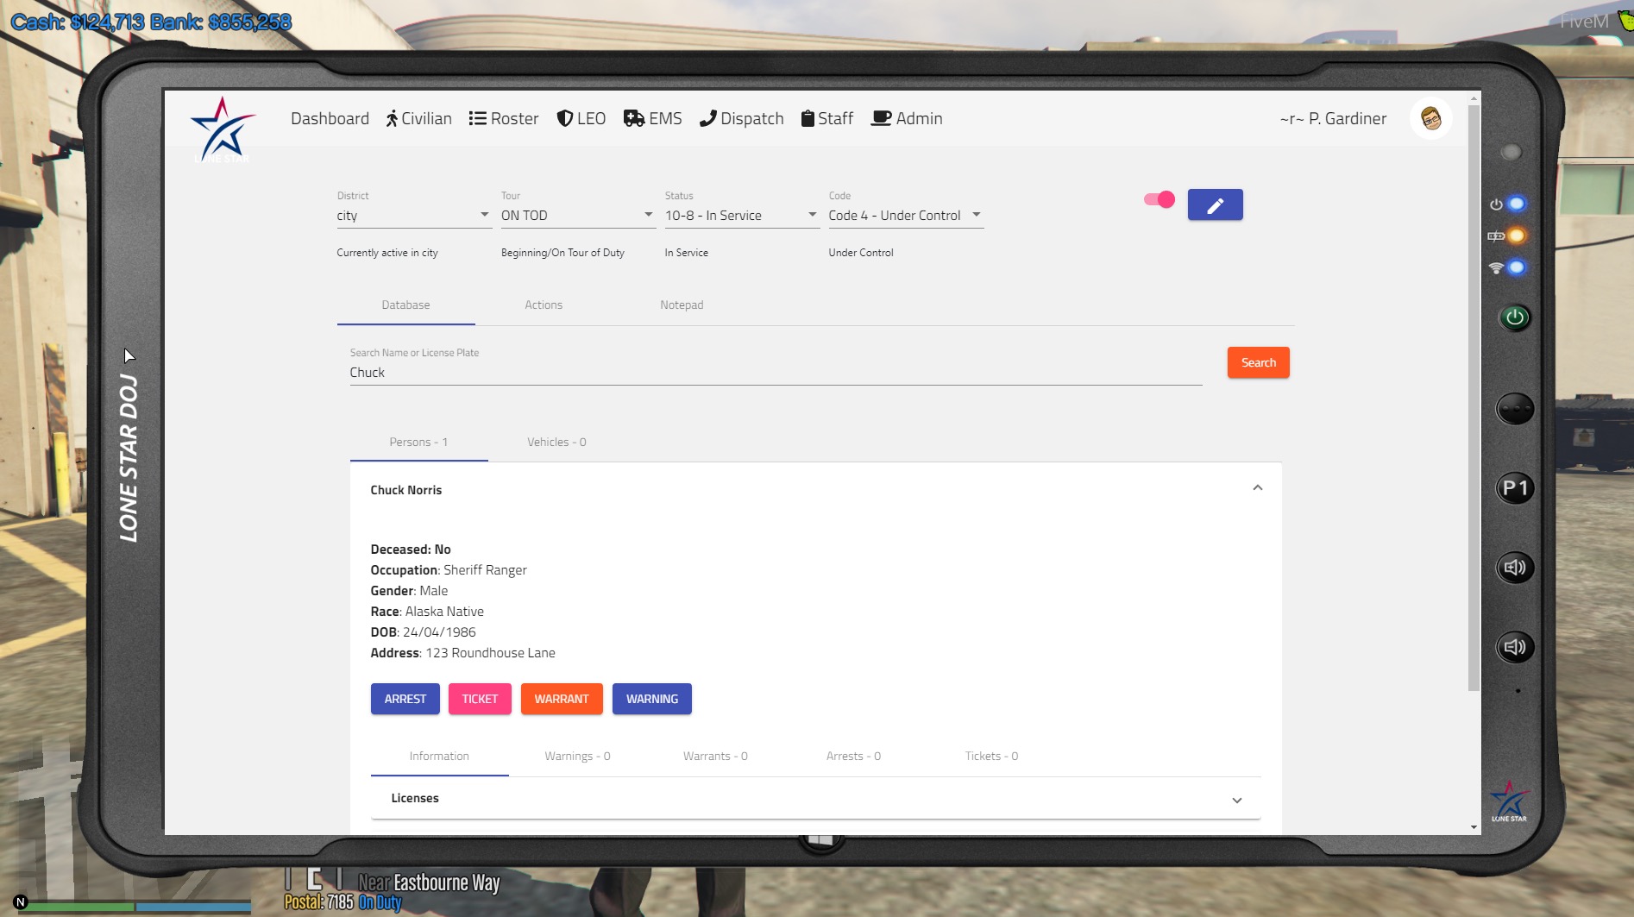Viewport: 1634px width, 917px height.
Task: Click the ARREST button
Action: coord(405,699)
